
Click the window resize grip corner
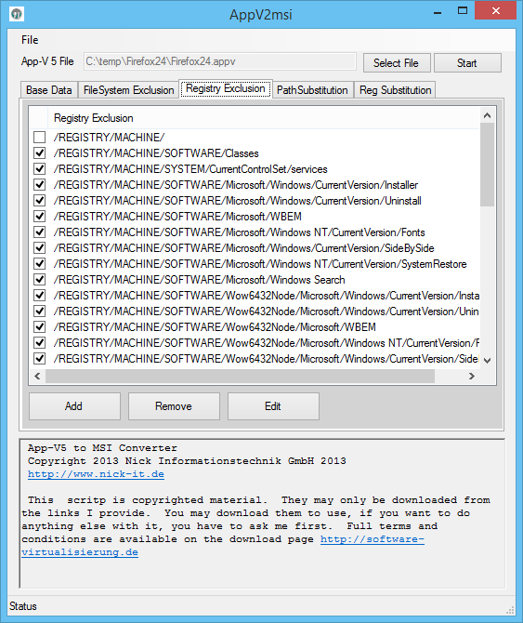pyautogui.click(x=510, y=610)
